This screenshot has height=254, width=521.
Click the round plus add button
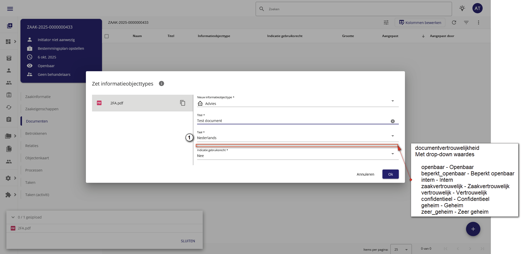(x=473, y=229)
